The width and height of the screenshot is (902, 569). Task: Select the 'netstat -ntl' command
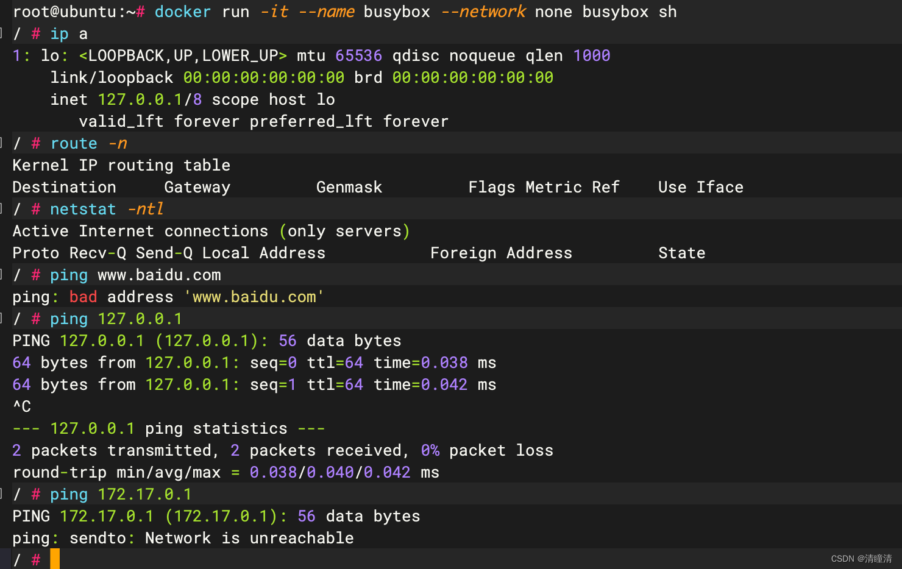tap(107, 209)
